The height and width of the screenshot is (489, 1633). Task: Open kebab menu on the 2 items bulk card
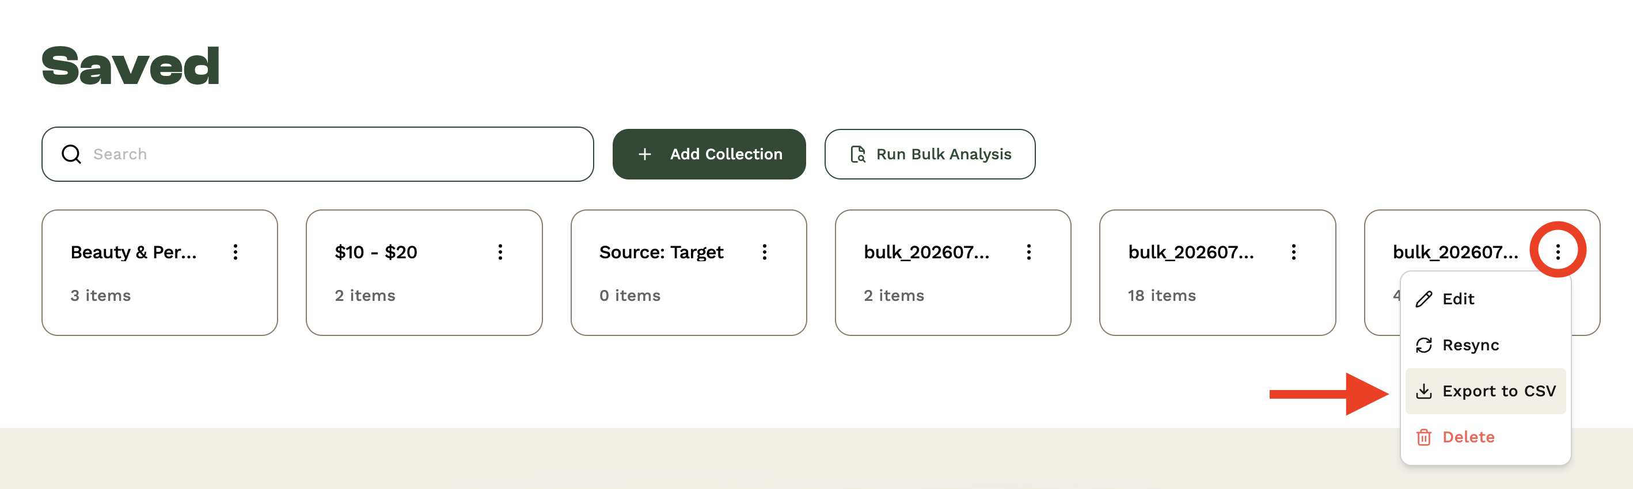(x=1029, y=252)
